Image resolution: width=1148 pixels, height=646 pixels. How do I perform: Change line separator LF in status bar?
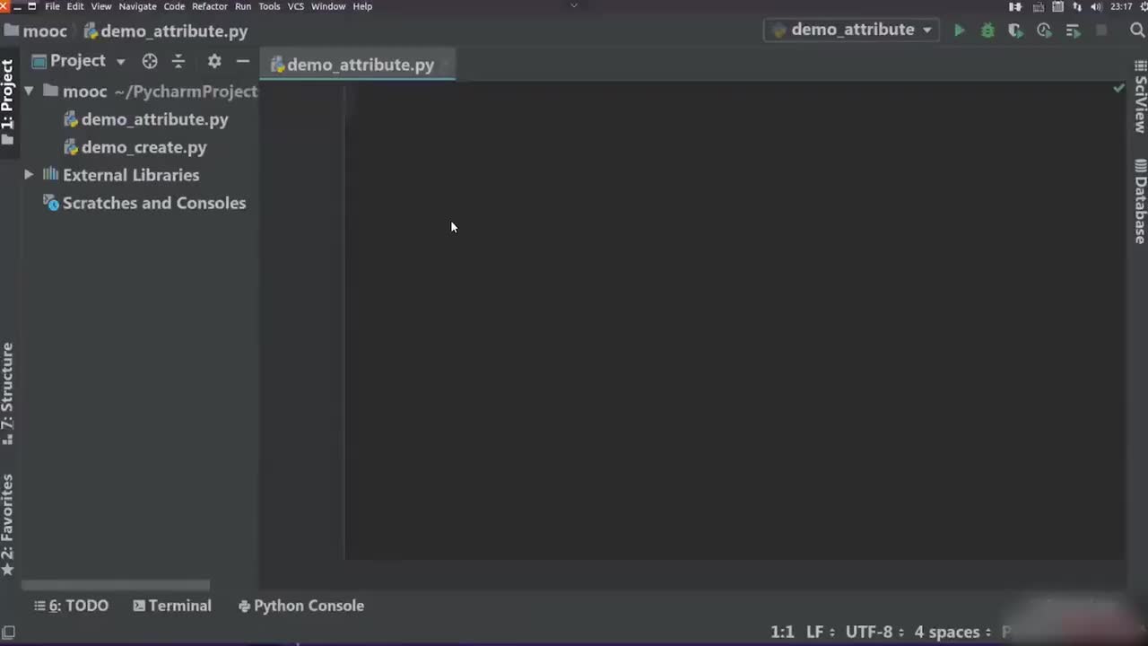coord(820,633)
